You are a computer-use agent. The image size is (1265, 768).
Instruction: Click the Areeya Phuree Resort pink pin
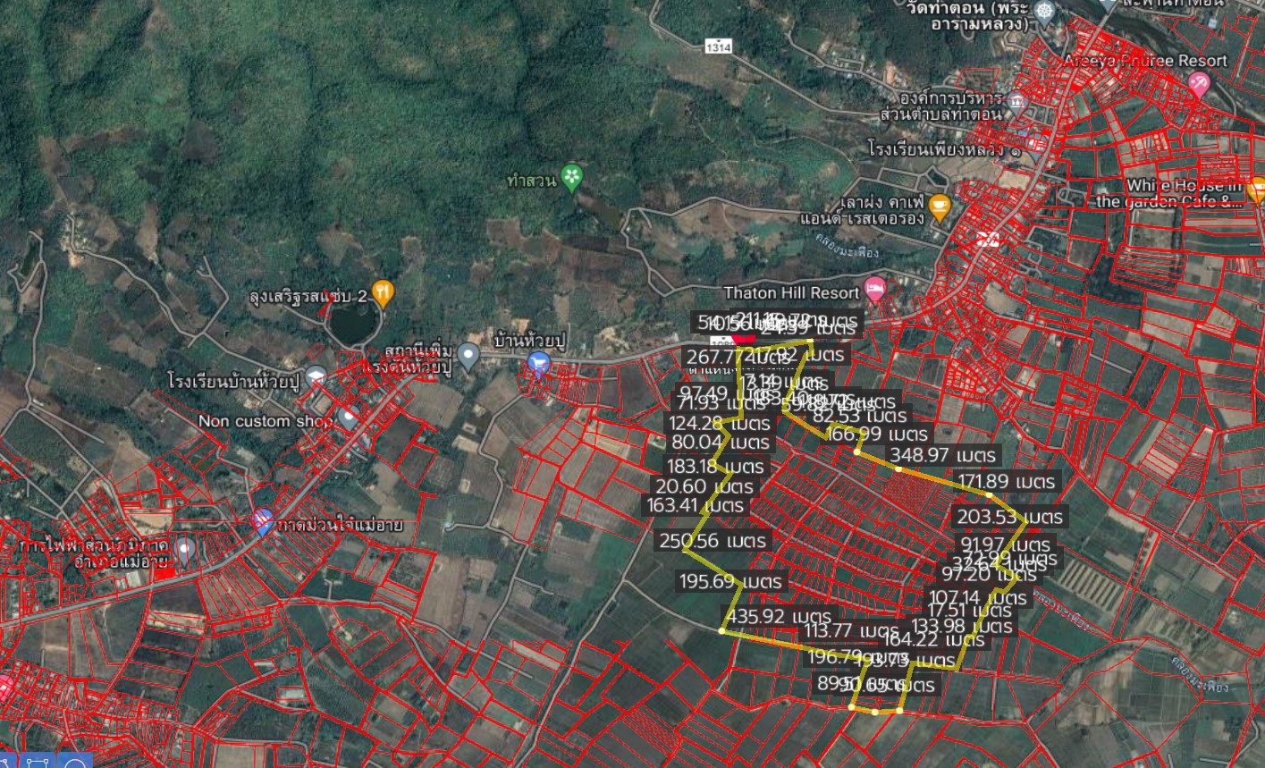pyautogui.click(x=1199, y=84)
